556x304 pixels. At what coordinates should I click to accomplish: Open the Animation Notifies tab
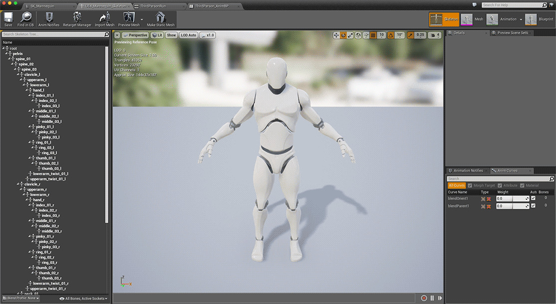[x=468, y=170]
